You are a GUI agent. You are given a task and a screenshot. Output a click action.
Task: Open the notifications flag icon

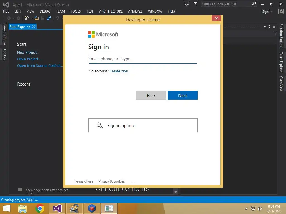[196, 4]
